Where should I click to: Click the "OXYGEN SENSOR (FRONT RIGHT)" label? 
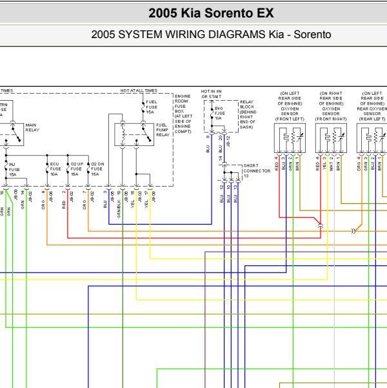[331, 114]
